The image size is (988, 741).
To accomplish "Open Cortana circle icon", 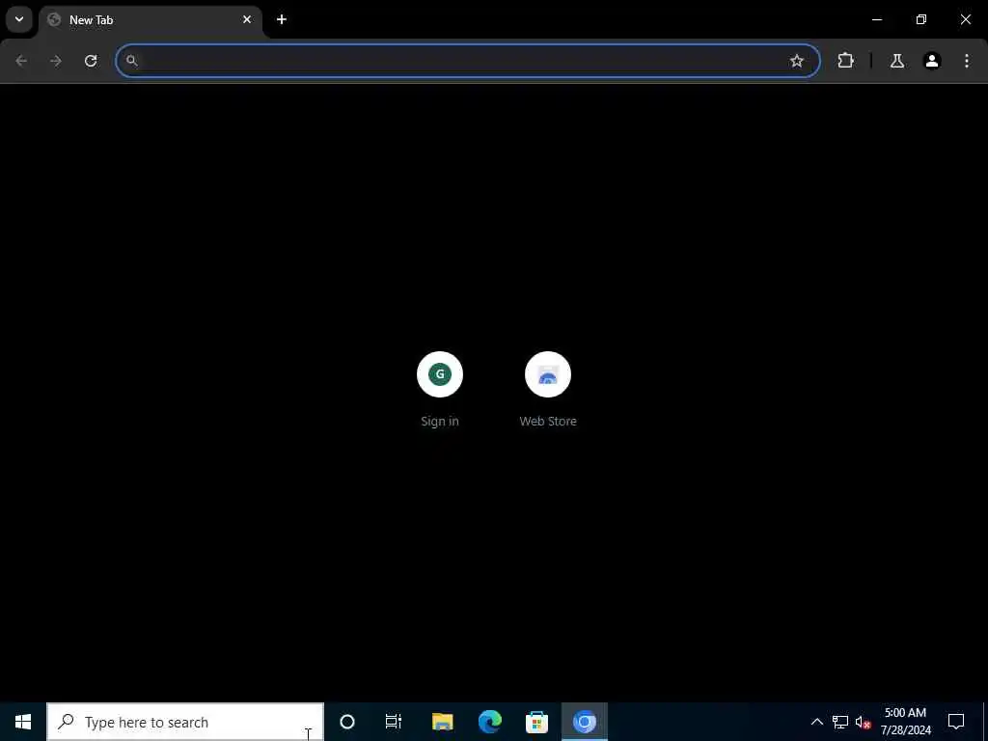I will [347, 722].
